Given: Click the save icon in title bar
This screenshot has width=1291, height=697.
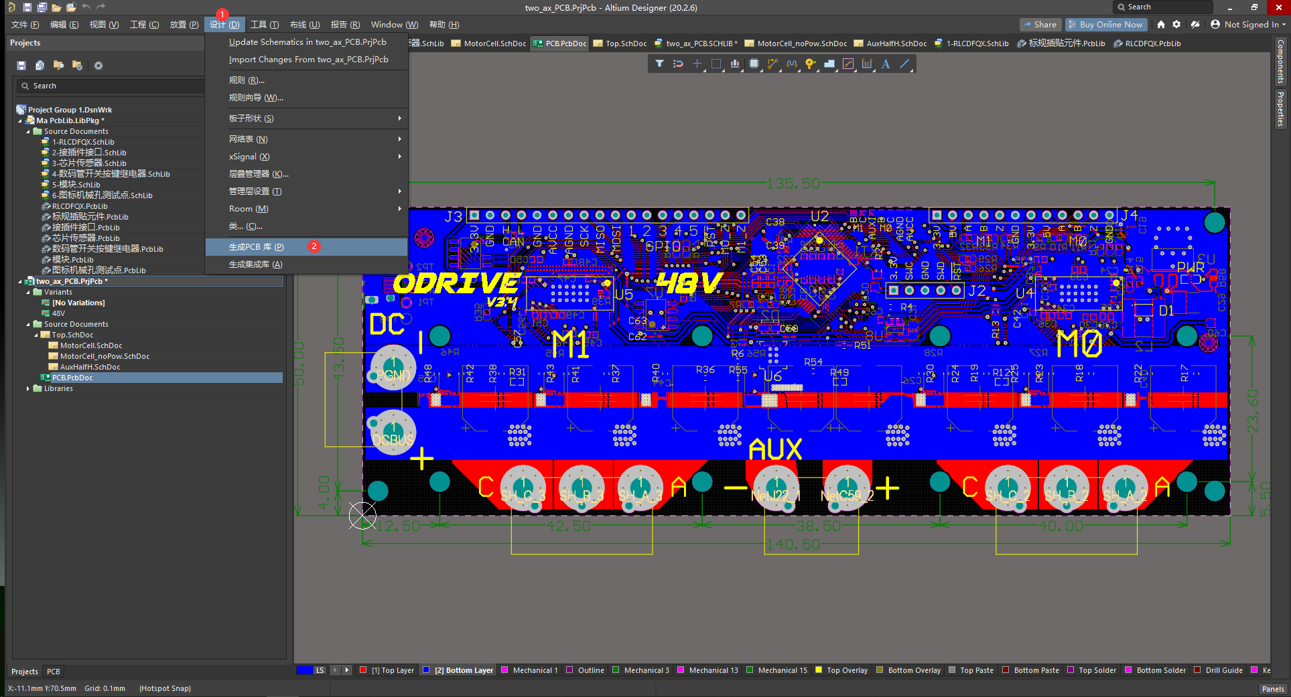Looking at the screenshot, I should (x=27, y=7).
